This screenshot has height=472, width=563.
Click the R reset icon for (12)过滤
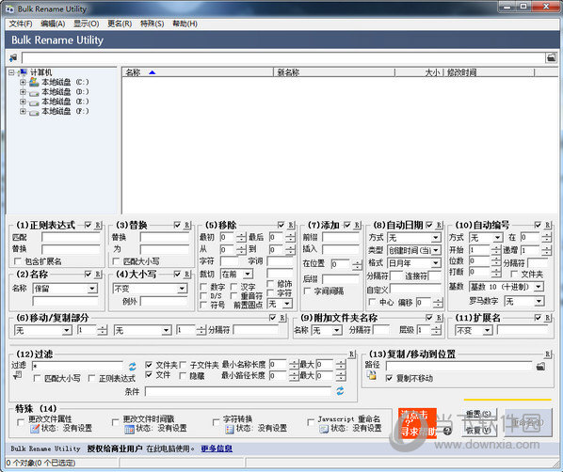351,354
